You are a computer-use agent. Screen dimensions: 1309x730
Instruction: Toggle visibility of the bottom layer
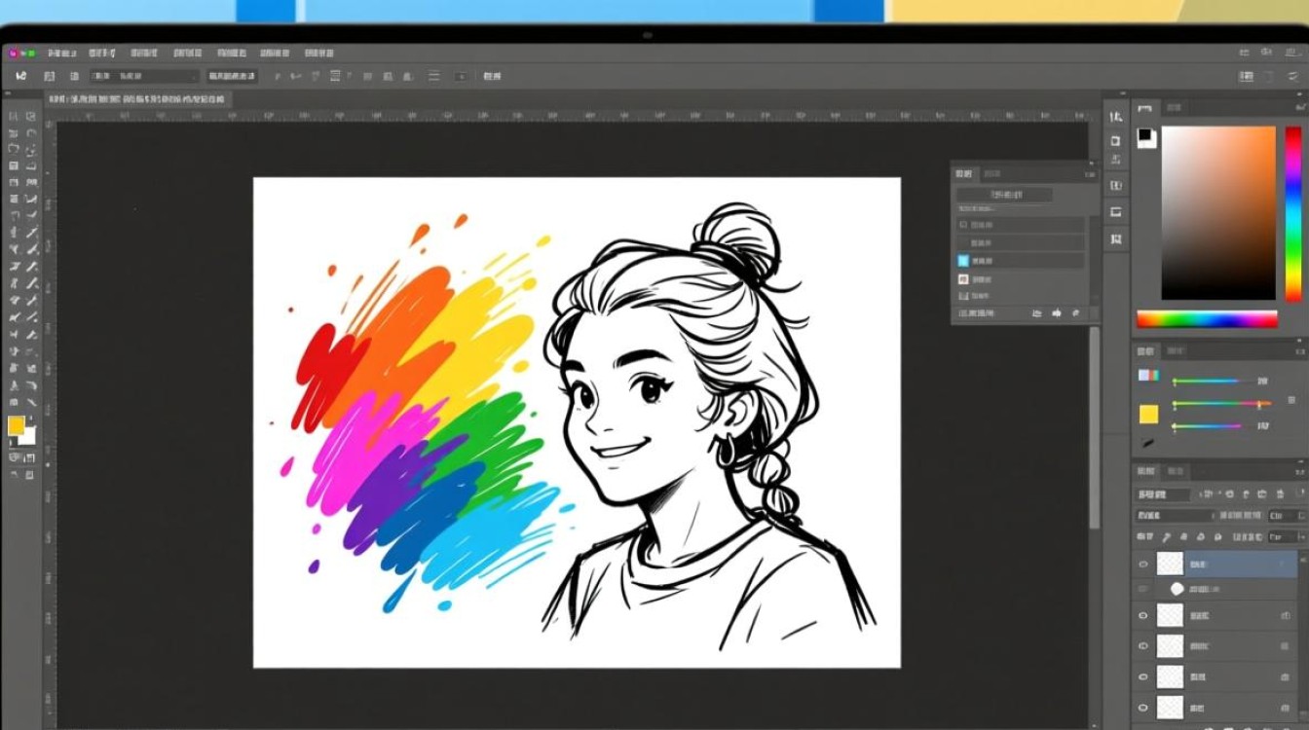(x=1143, y=707)
